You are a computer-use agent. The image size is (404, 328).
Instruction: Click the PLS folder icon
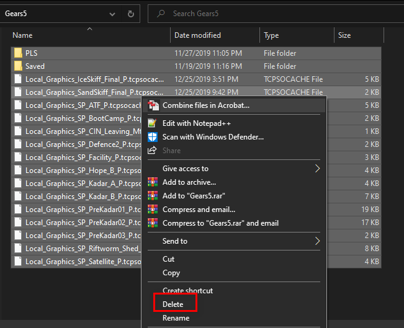click(18, 53)
